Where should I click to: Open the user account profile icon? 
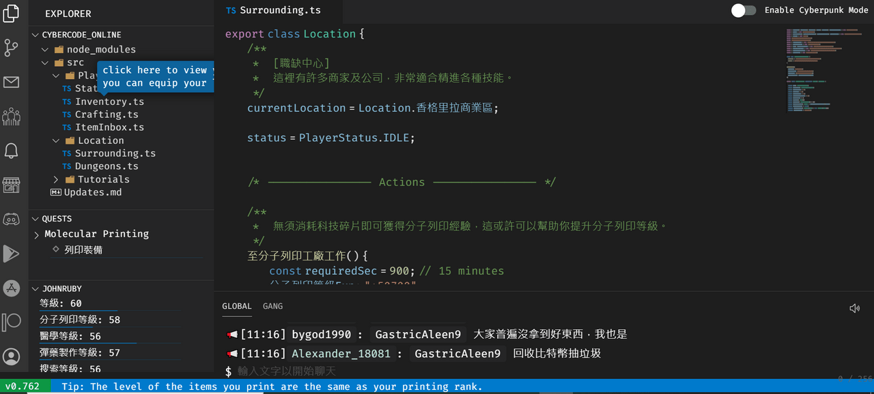(12, 356)
